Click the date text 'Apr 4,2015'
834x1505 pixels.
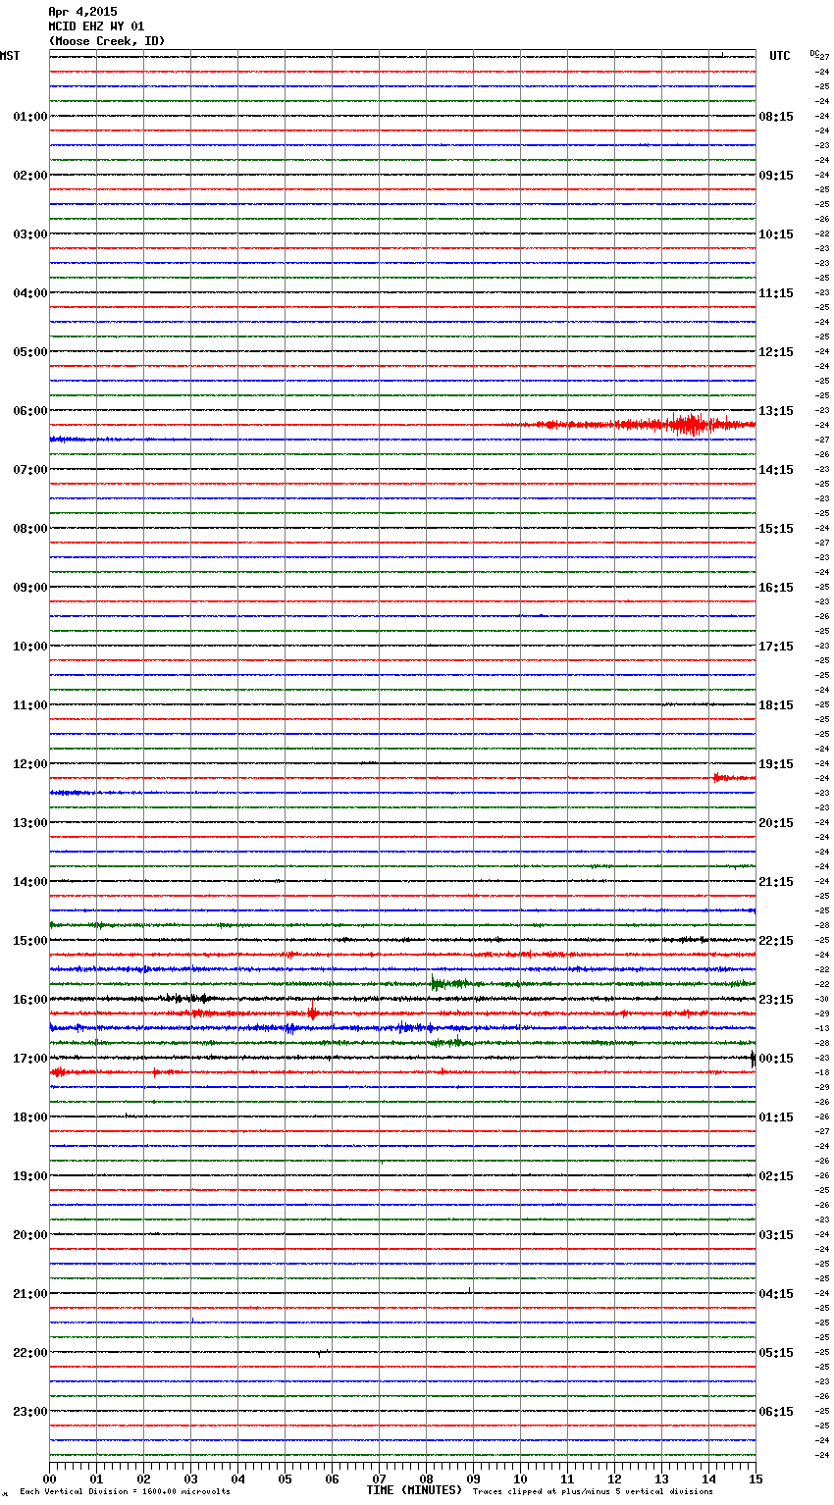pyautogui.click(x=82, y=12)
